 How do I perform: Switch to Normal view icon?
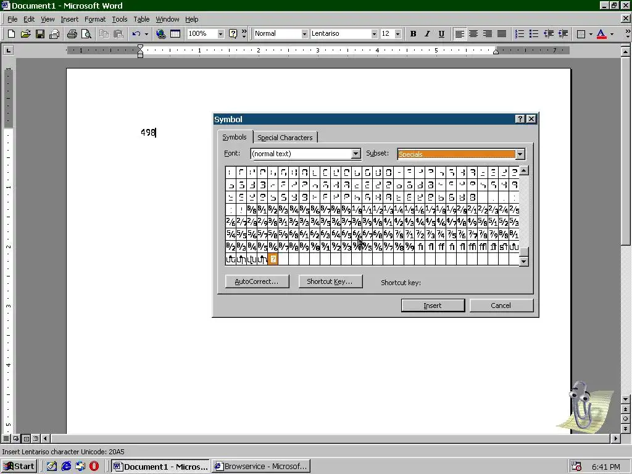click(x=6, y=439)
